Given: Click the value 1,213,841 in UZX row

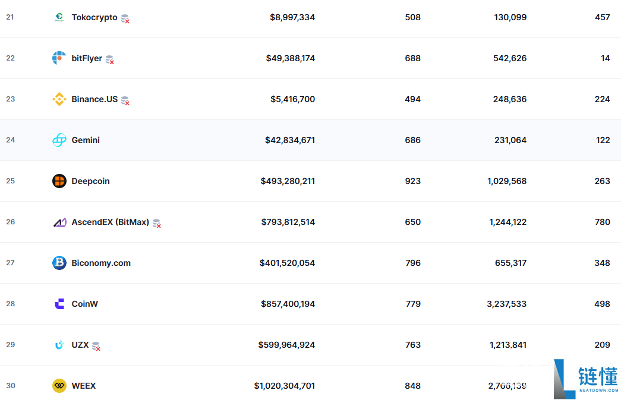Looking at the screenshot, I should click(508, 345).
